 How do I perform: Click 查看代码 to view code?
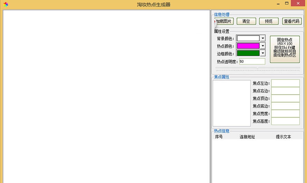[292, 21]
